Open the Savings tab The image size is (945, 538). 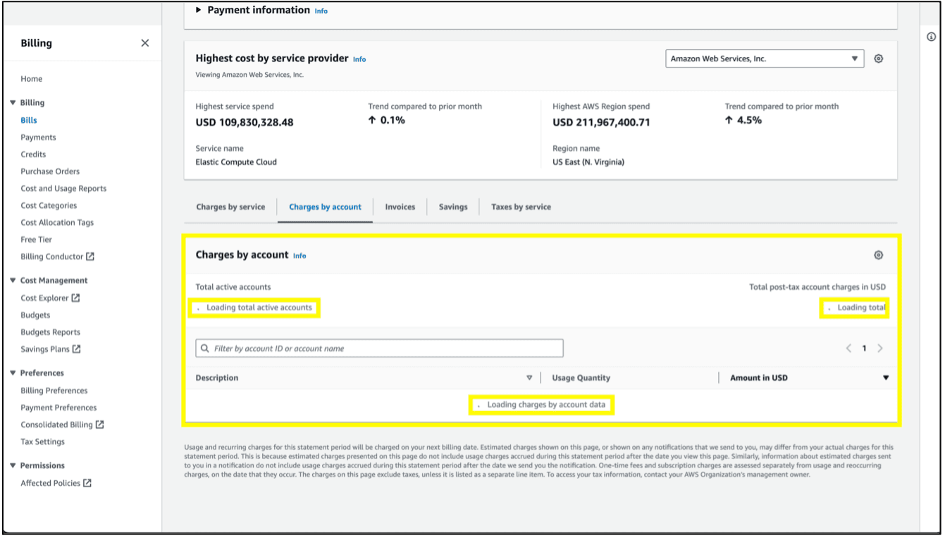[453, 207]
